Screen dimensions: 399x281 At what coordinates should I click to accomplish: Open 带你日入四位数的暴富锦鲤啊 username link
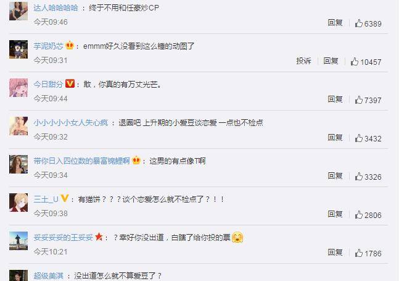(x=81, y=161)
